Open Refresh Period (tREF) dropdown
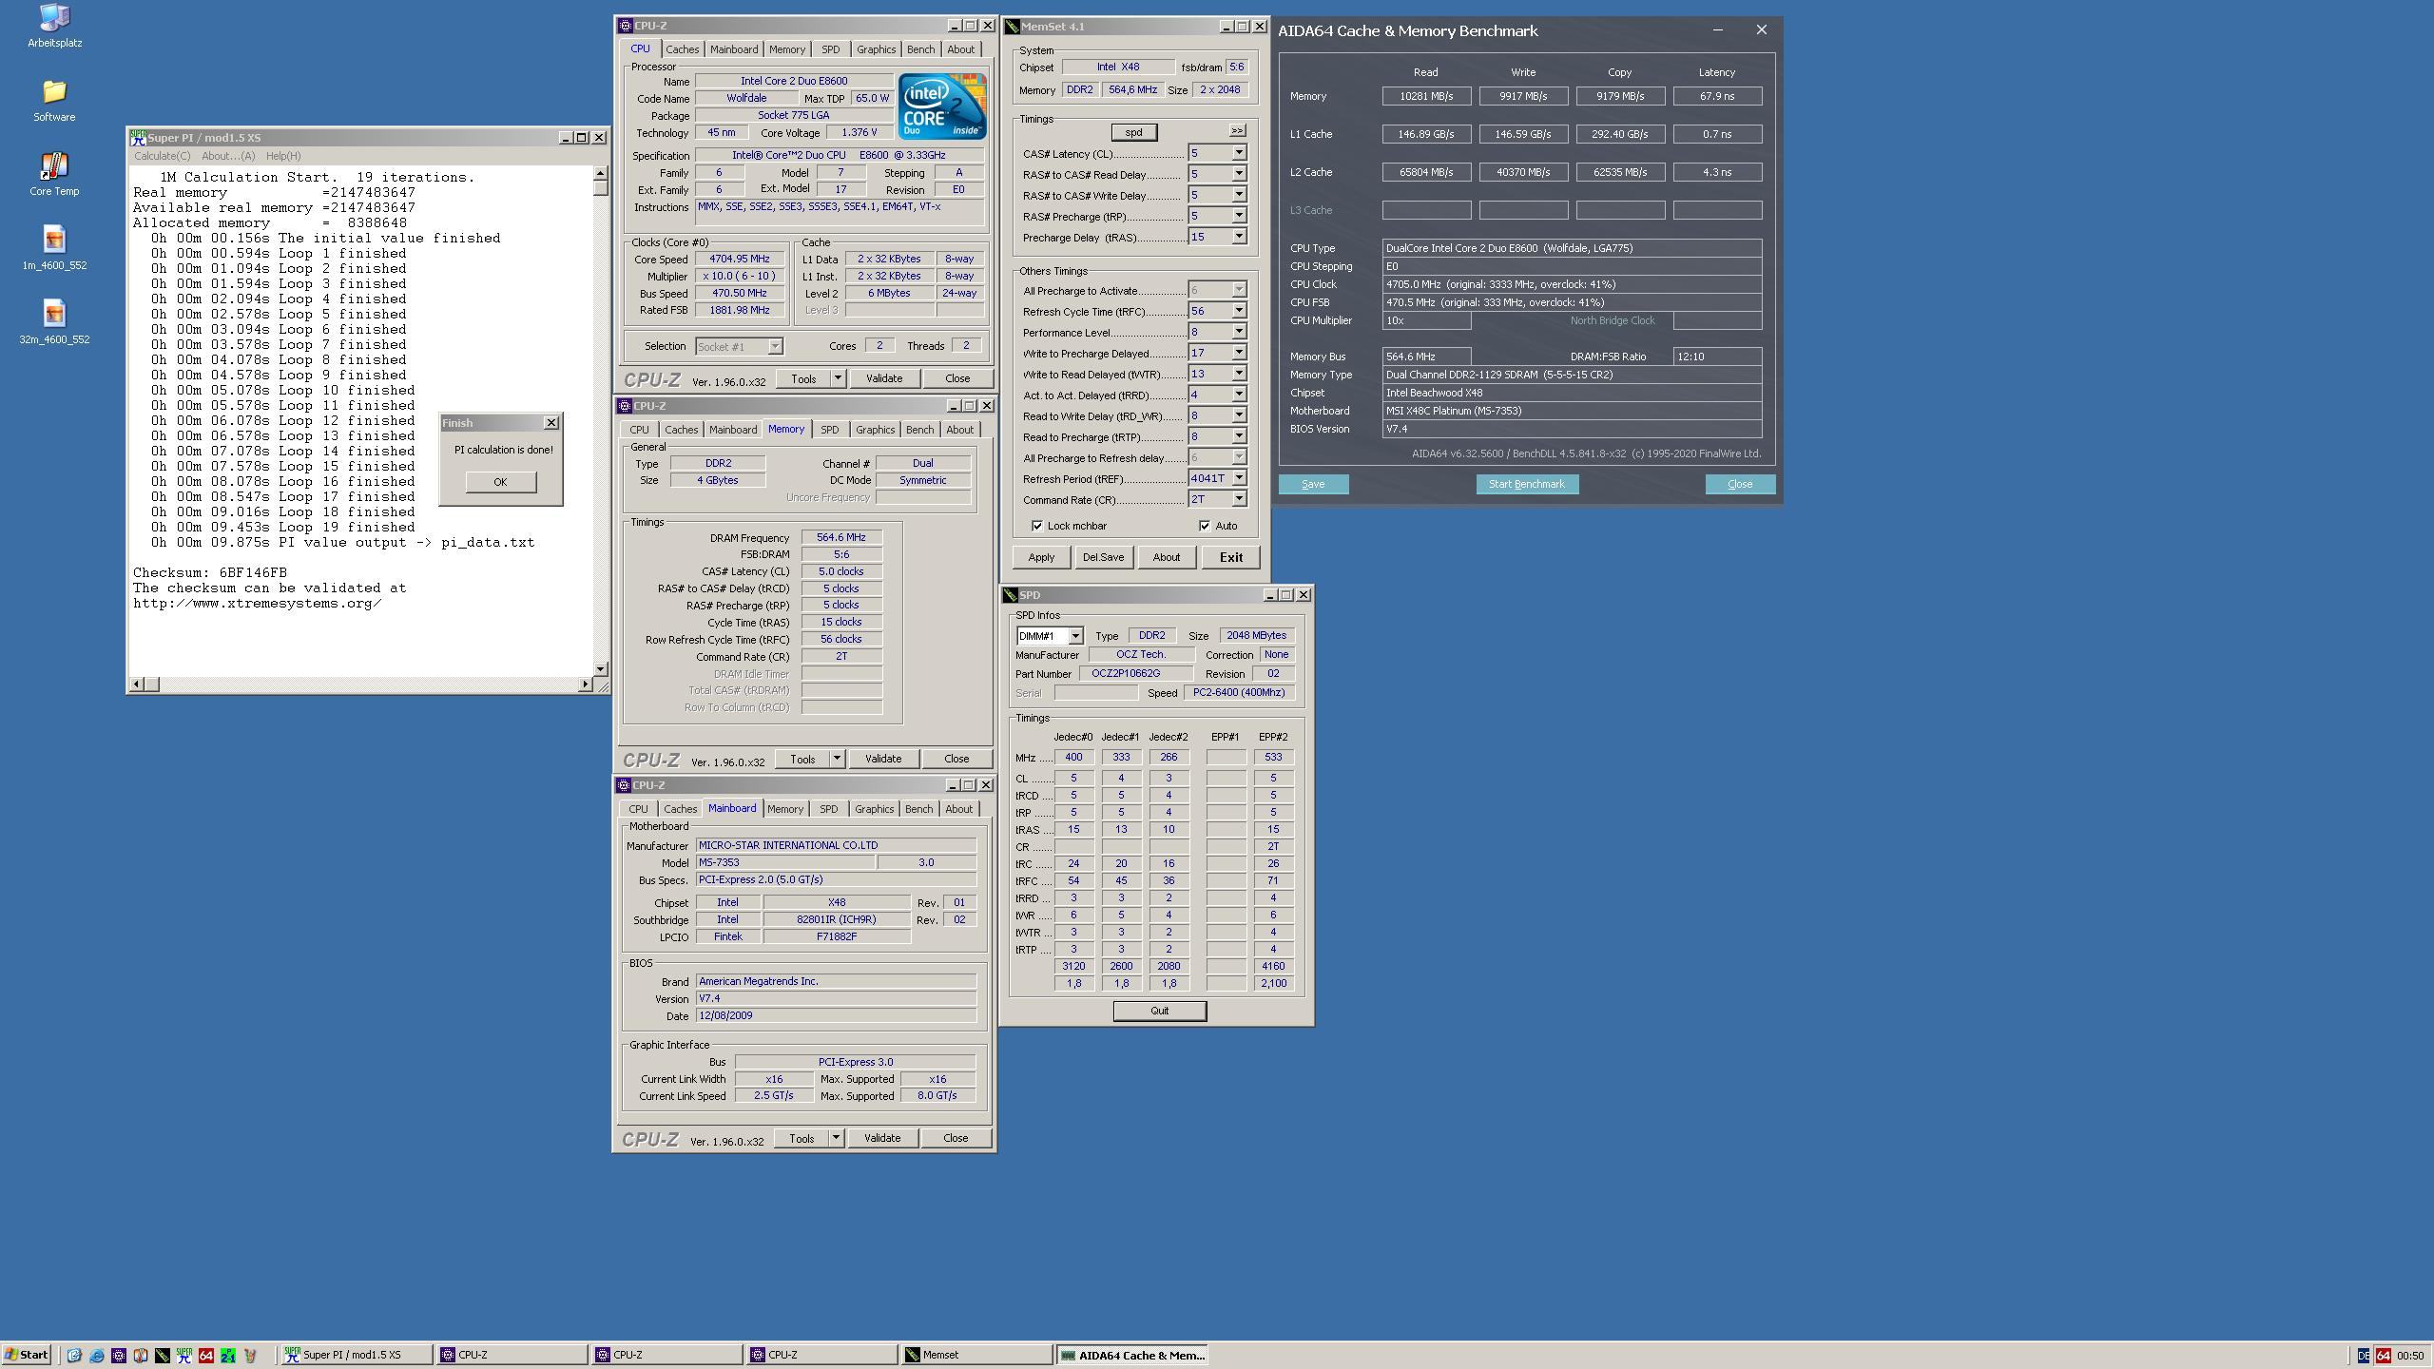2434x1369 pixels. (x=1239, y=478)
